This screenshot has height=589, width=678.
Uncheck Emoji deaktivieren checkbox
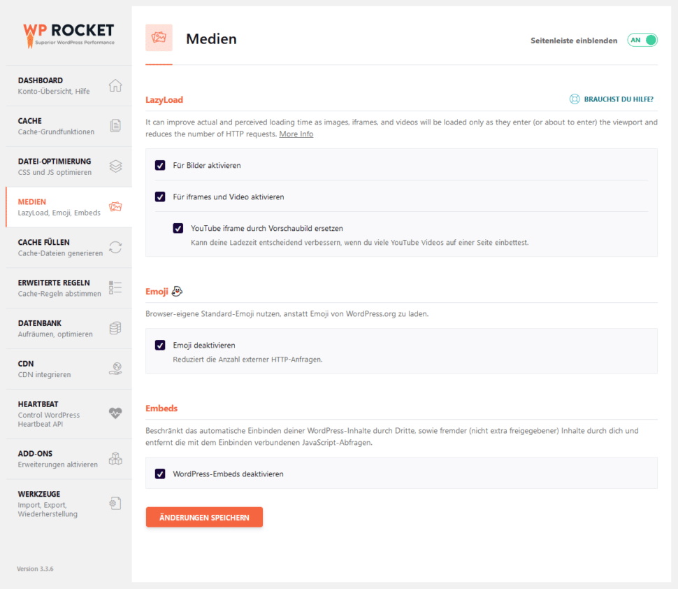coord(160,346)
